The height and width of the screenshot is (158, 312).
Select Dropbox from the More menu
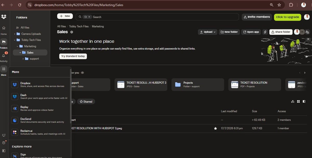pos(40,85)
